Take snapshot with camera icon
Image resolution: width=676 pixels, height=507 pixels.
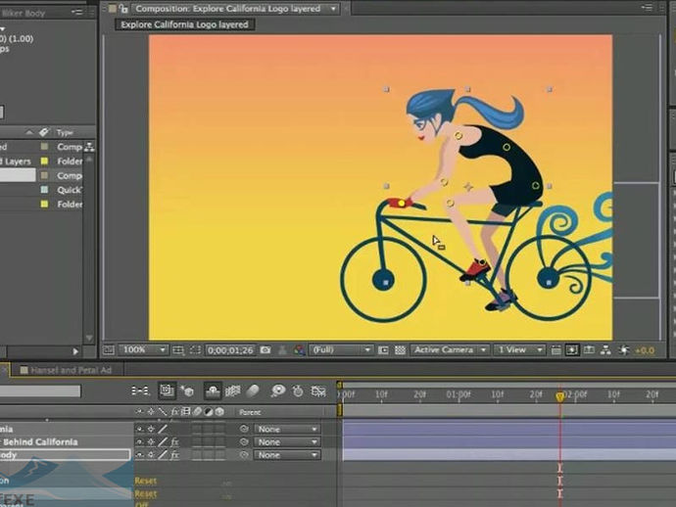point(266,350)
